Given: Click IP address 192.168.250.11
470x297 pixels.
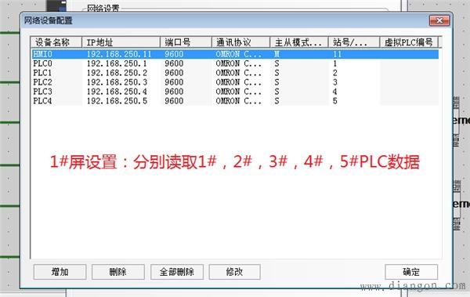Looking at the screenshot, I should (x=119, y=54).
